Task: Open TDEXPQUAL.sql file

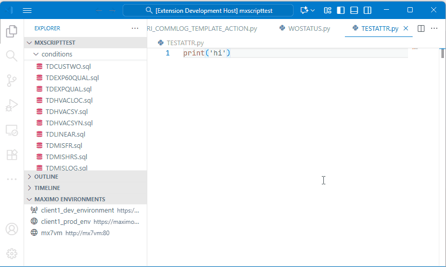Action: tap(85, 89)
